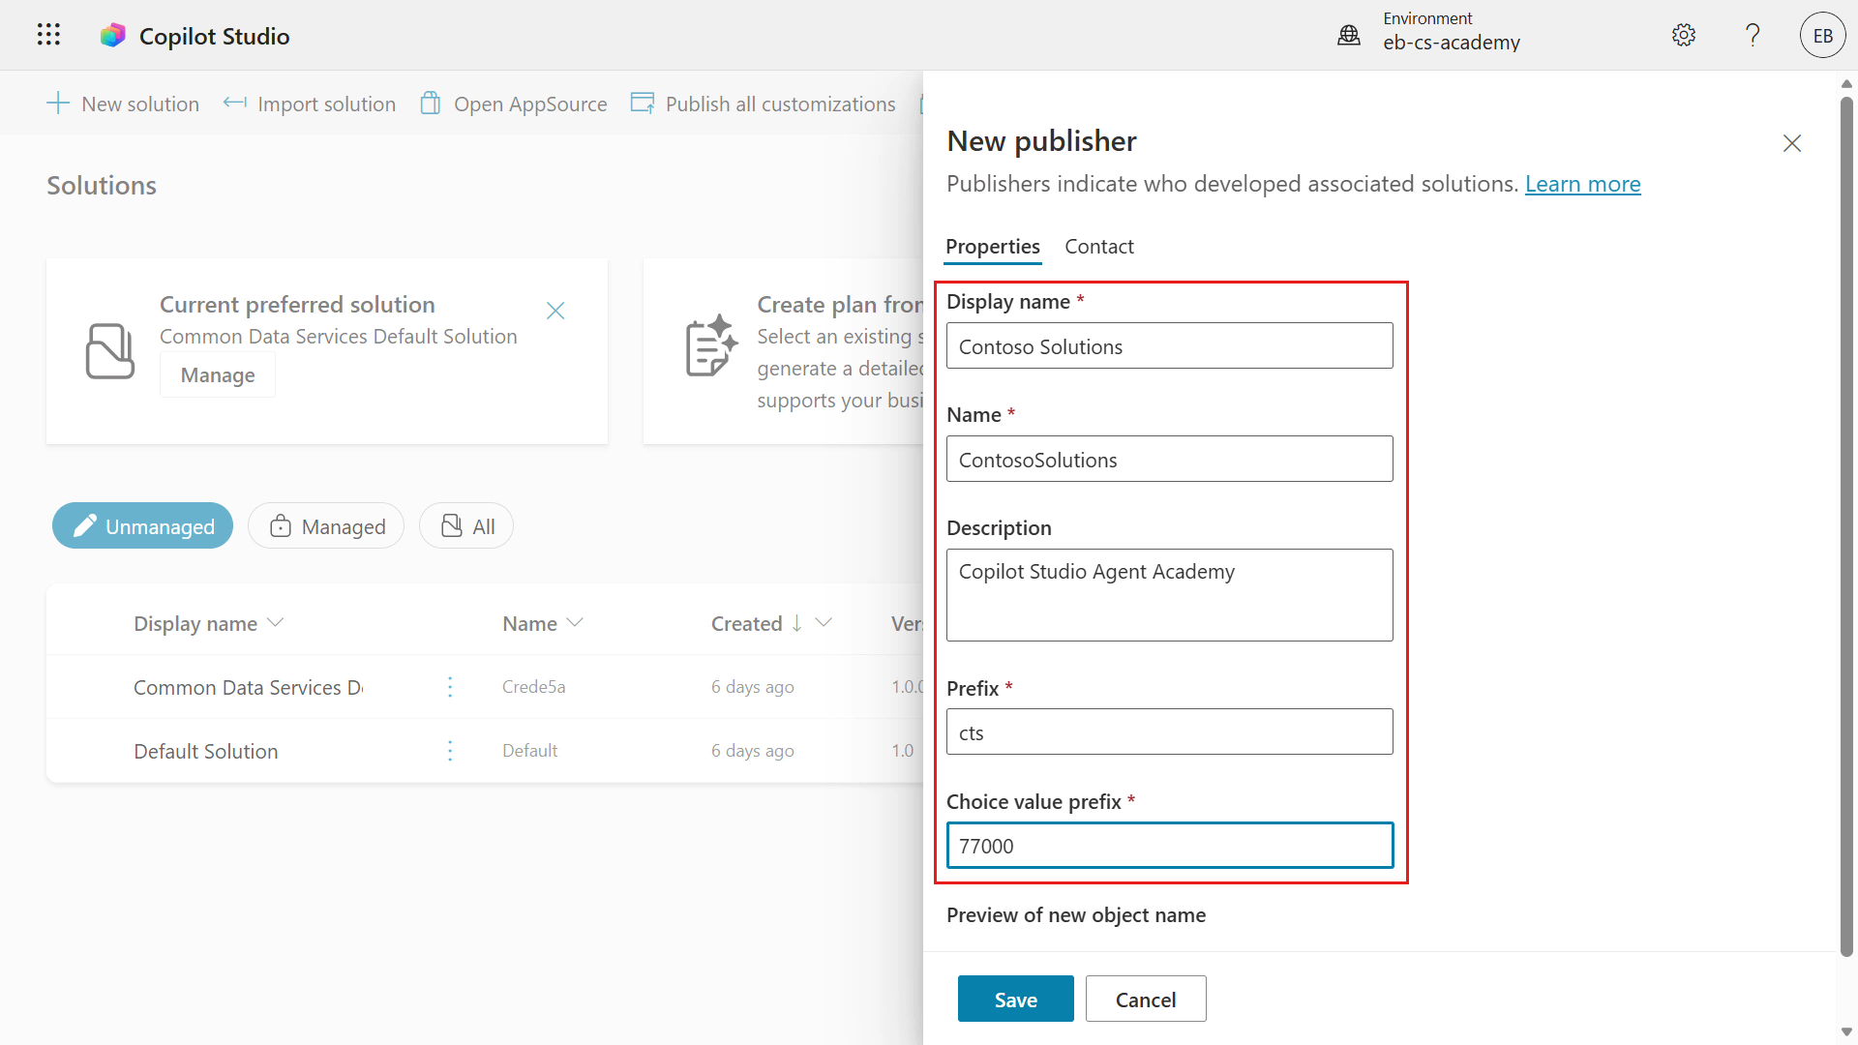Viewport: 1858px width, 1045px height.
Task: Click the Name input containing ContosoSolutions
Action: click(x=1170, y=459)
